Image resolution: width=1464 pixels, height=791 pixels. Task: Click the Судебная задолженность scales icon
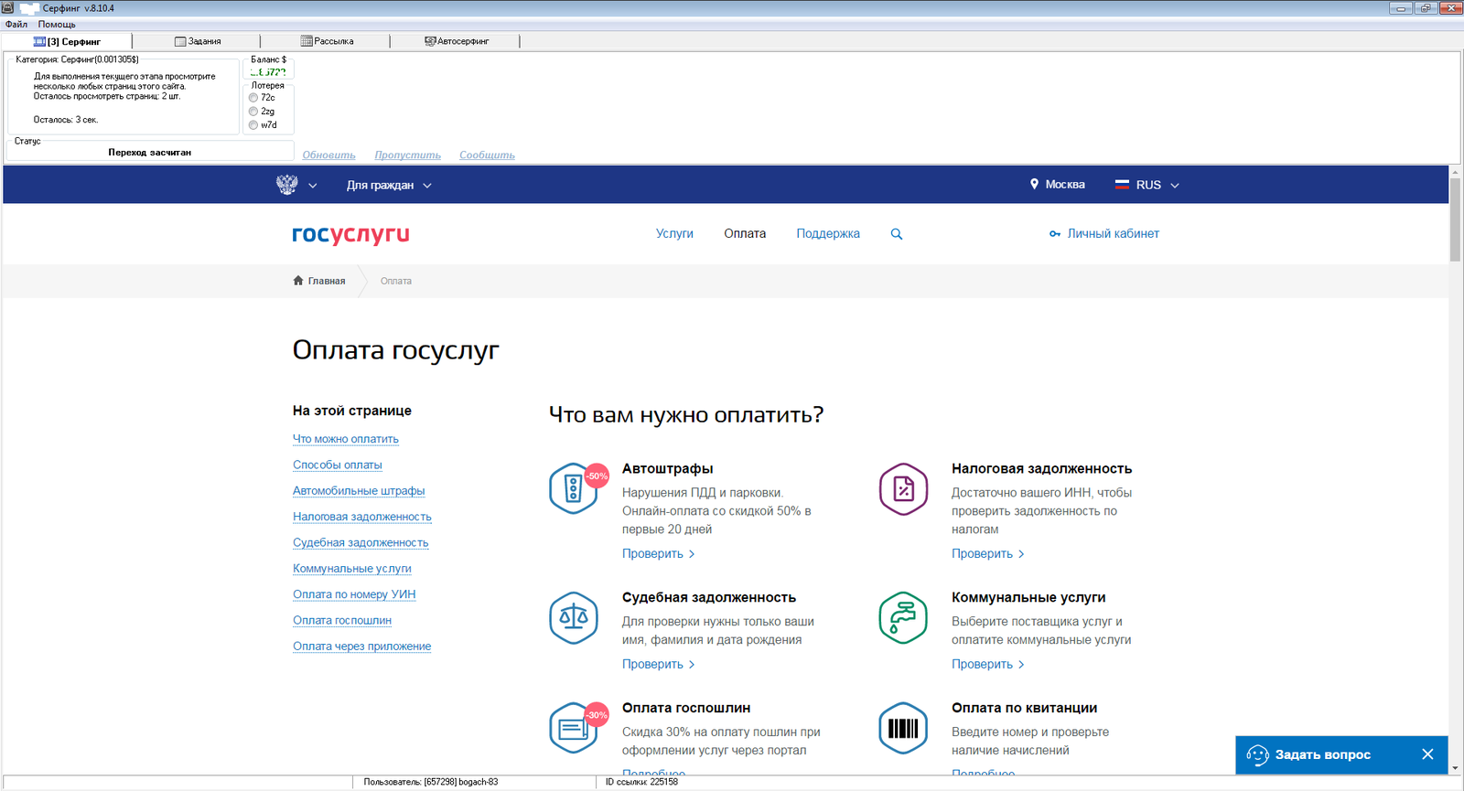tap(574, 617)
